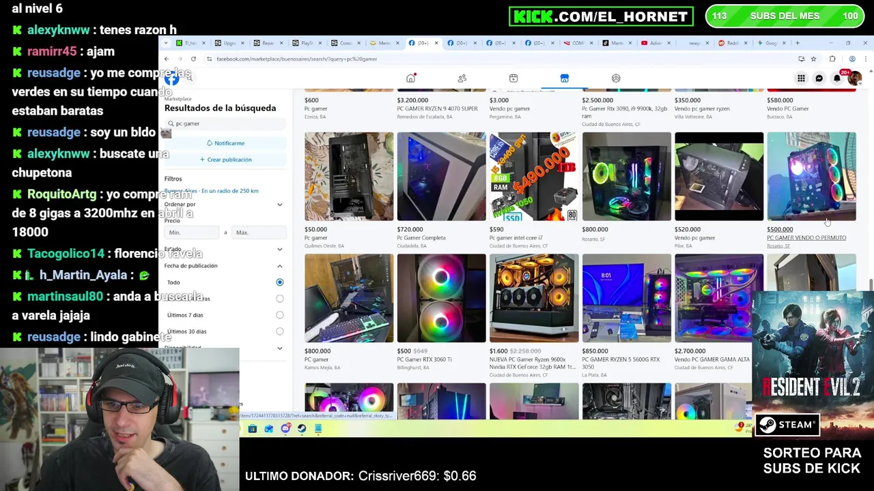Change location 'Buenos Aires · En un radio de 250 km'
Image resolution: width=874 pixels, height=491 pixels.
211,191
